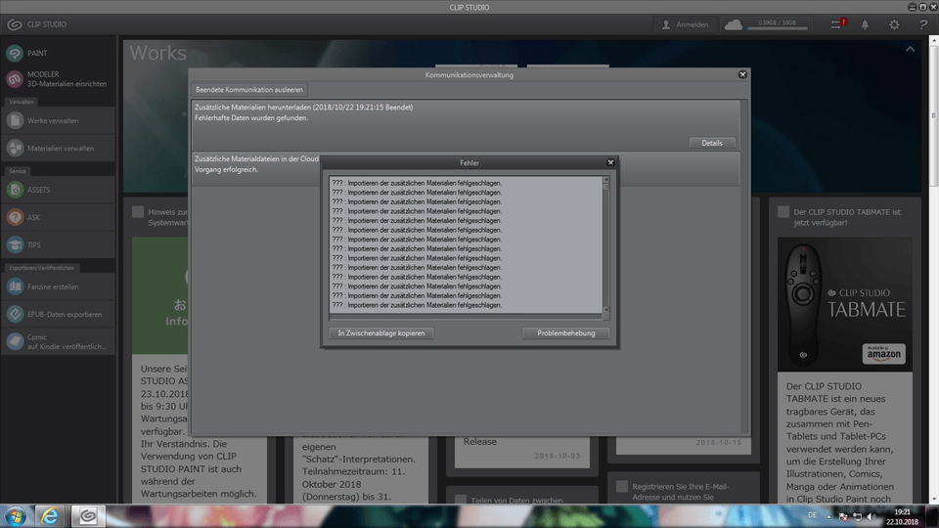Click Zusätzliche Materialien herunterladen entry text
Viewport: 939px width, 528px height.
pyautogui.click(x=303, y=108)
